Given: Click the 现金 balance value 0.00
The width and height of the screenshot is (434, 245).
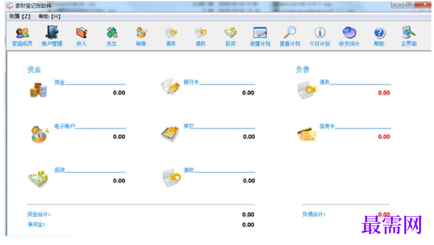Looking at the screenshot, I should coord(119,93).
